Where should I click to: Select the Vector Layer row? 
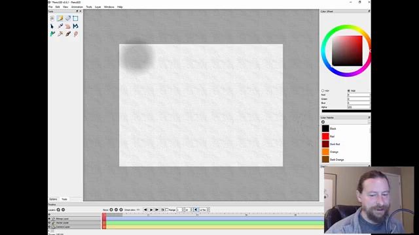(x=74, y=223)
